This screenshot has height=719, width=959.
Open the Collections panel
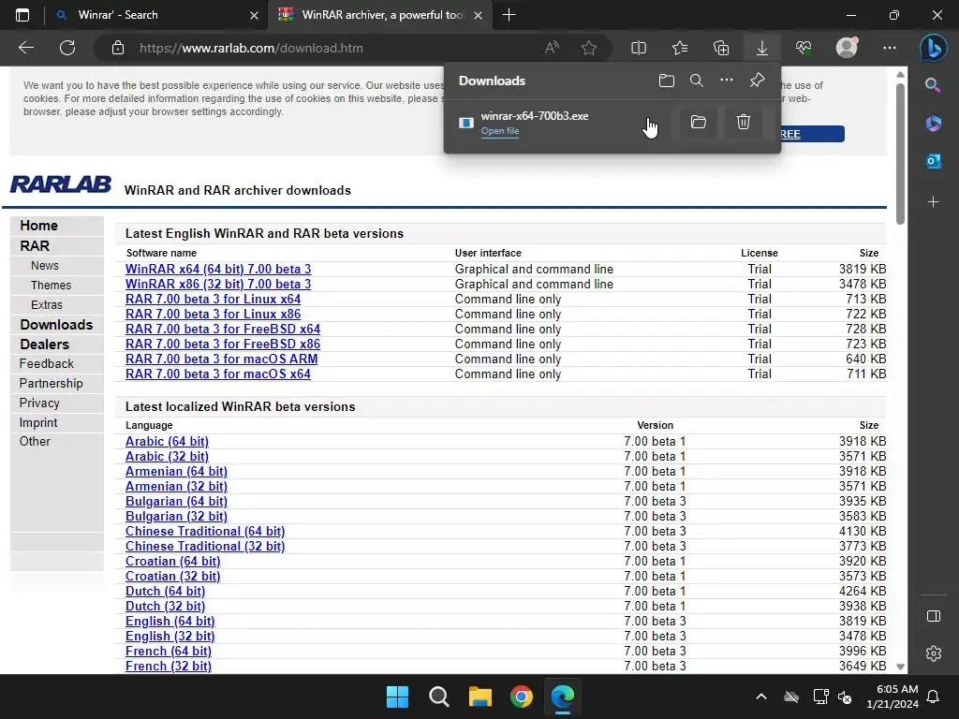(x=721, y=48)
